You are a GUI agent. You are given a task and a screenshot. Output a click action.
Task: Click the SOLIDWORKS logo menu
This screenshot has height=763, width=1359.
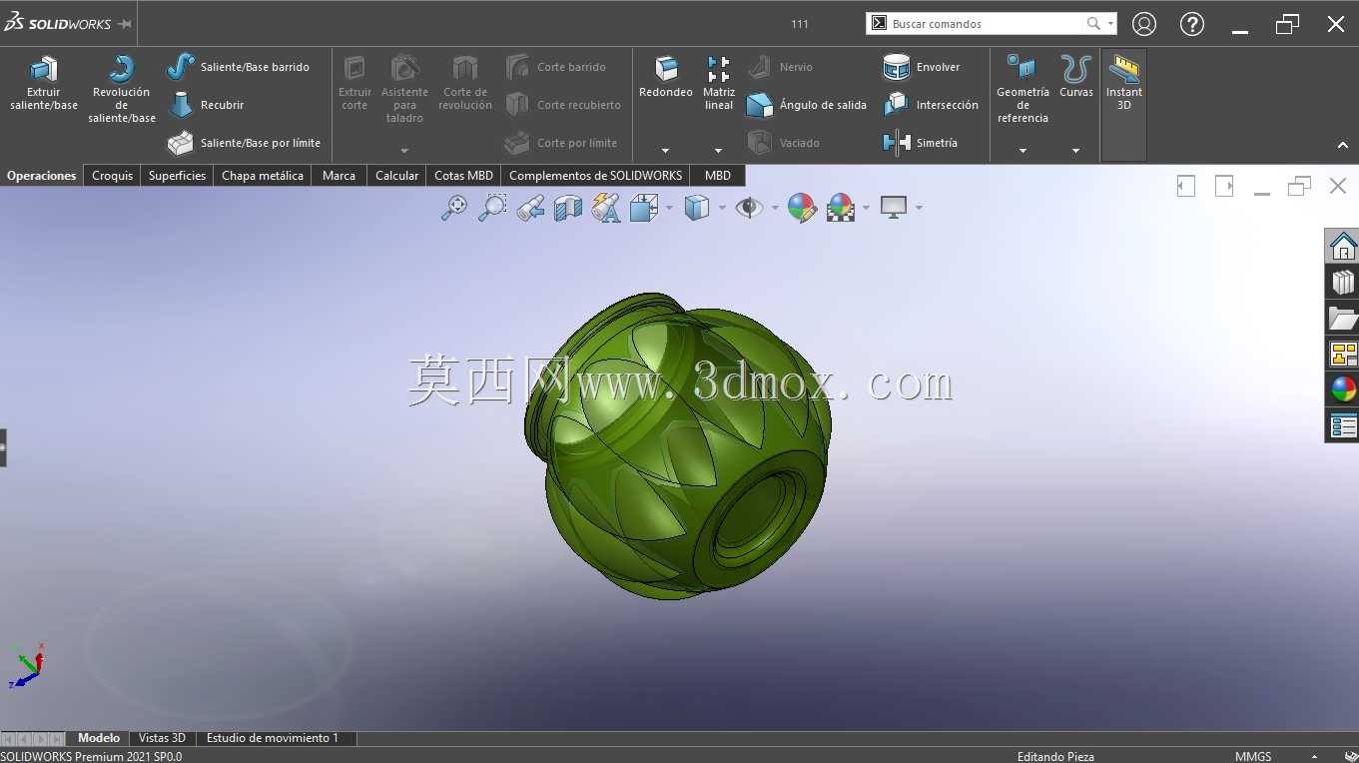[57, 24]
